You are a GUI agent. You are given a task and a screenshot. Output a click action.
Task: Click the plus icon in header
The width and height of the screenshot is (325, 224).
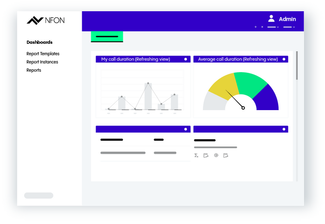[255, 27]
